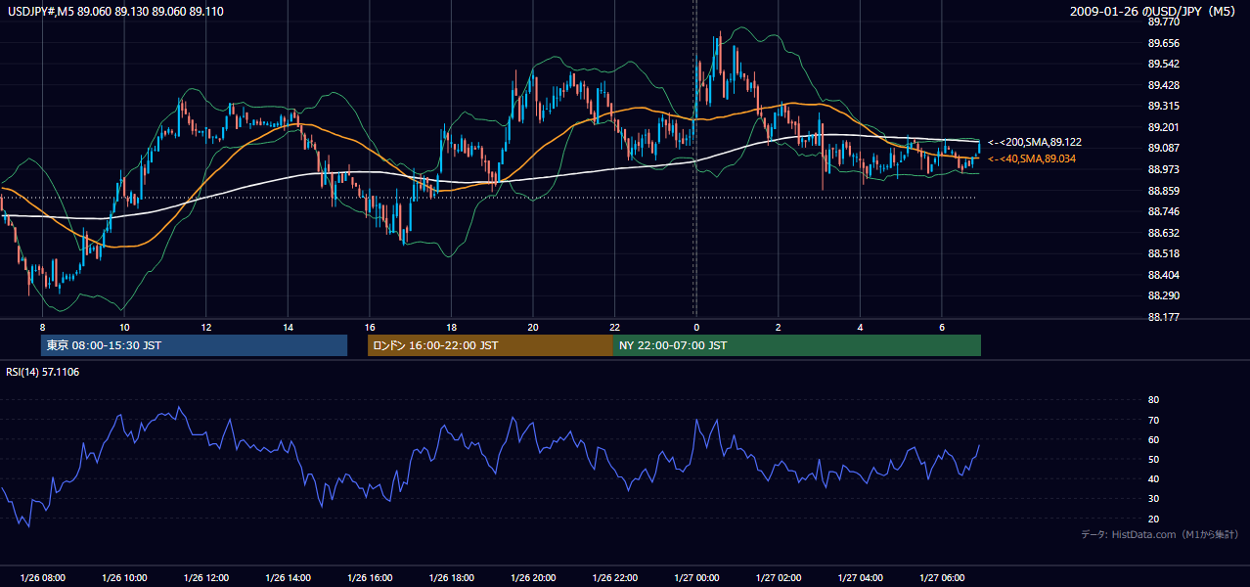
Task: Click price axis label 88.404
Action: pos(1163,275)
